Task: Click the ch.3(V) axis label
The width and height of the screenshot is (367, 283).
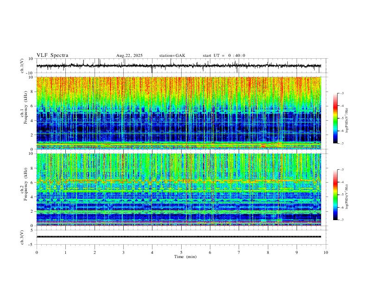Action: pos(22,237)
